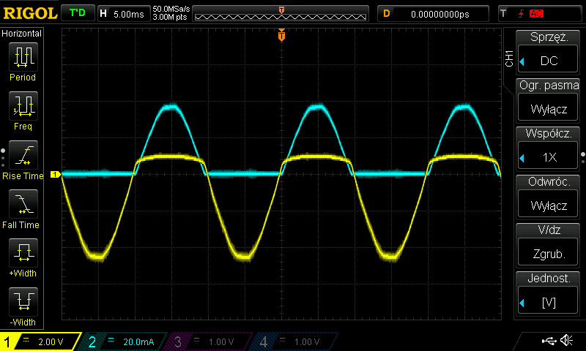Screen dimensions: 586x351
Task: Toggle the speaker sound icon
Action: (x=567, y=340)
